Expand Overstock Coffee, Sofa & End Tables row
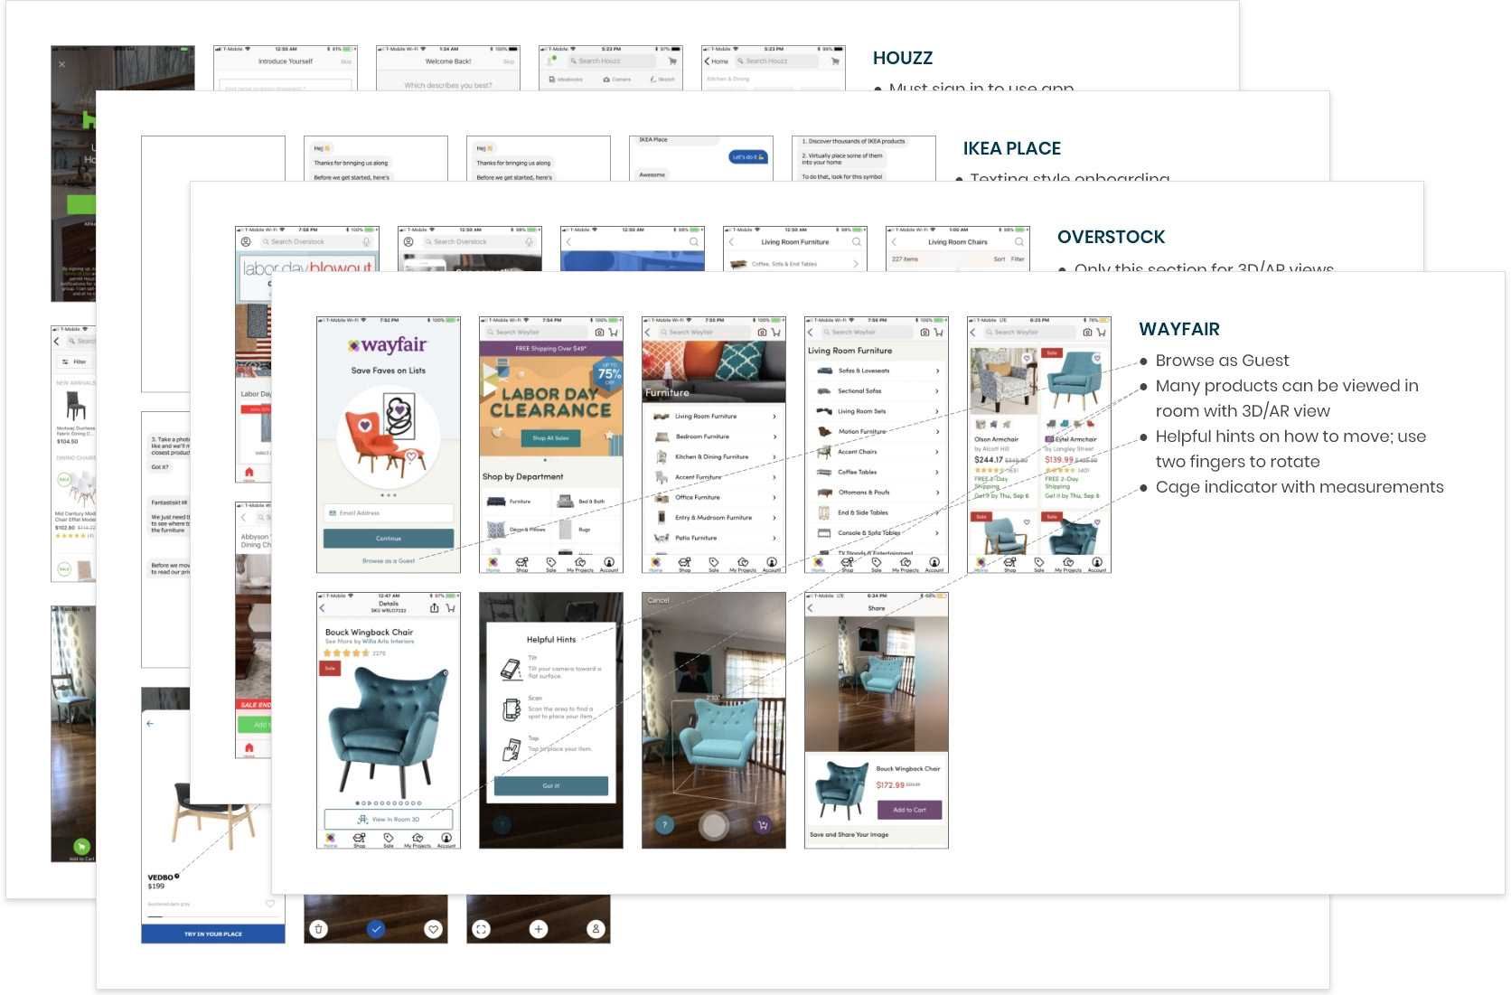This screenshot has width=1511, height=995. pyautogui.click(x=795, y=264)
